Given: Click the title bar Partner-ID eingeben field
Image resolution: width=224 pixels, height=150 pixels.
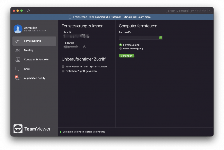Looking at the screenshot, I should [x=177, y=11].
